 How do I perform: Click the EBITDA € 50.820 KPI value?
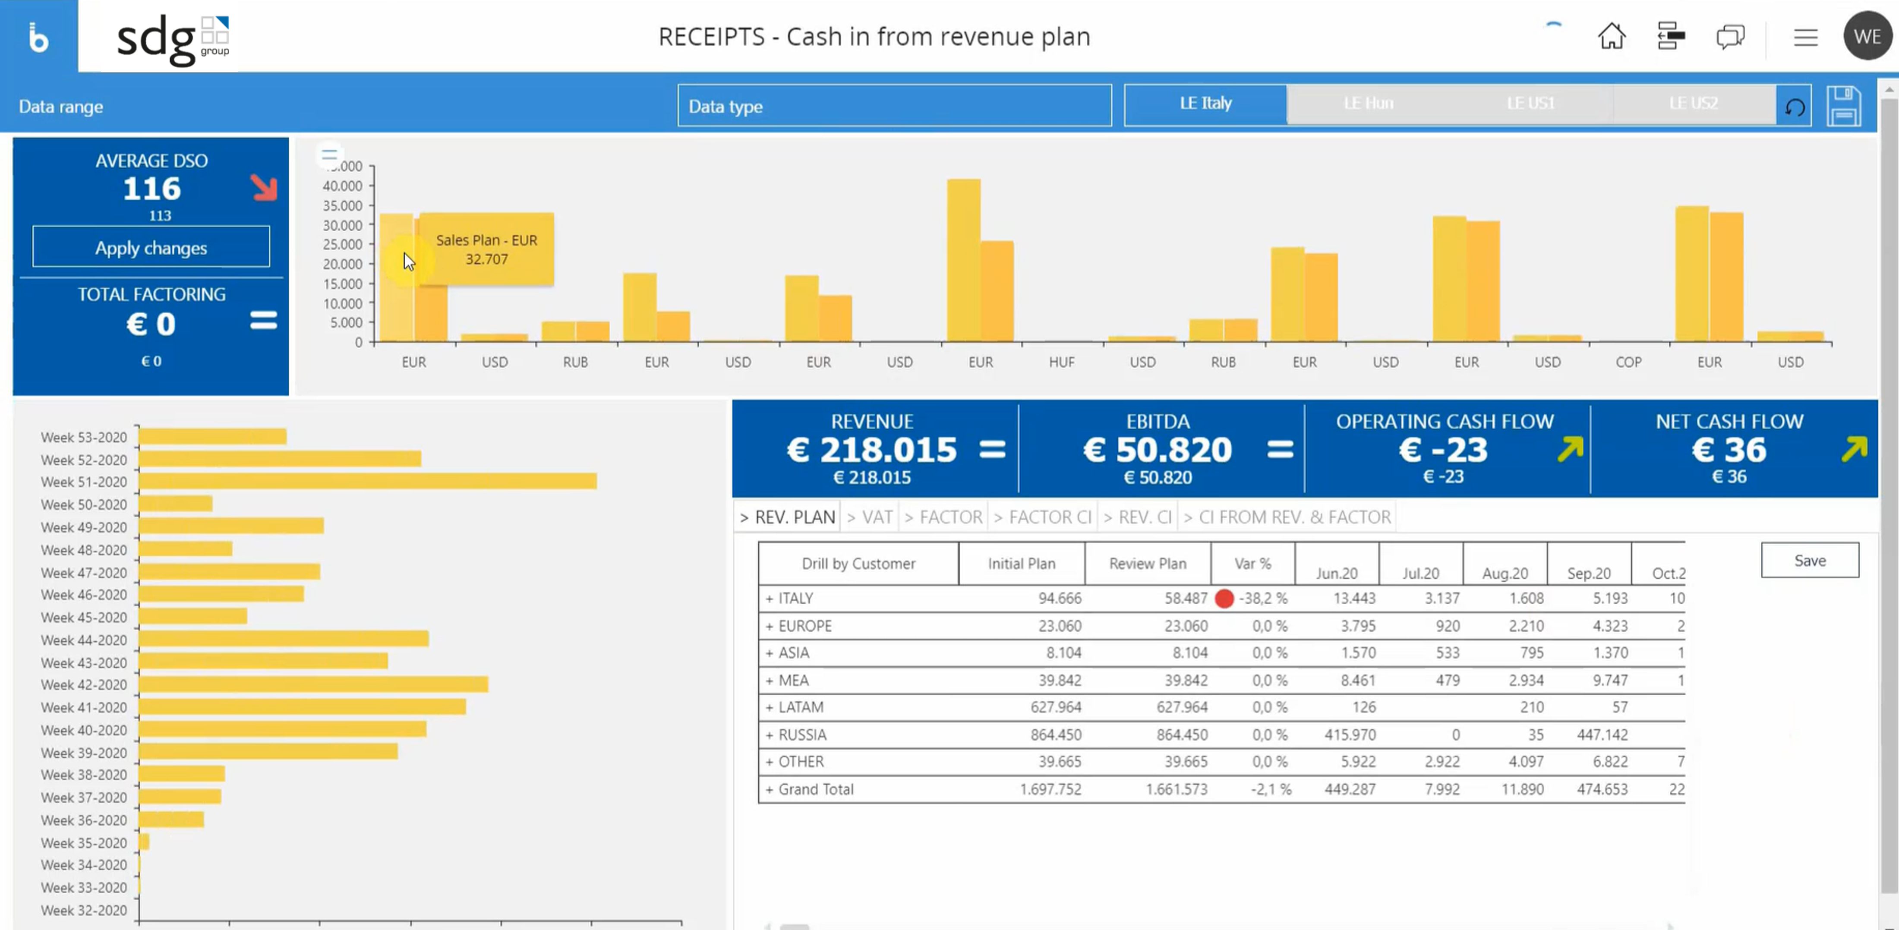[x=1158, y=450]
